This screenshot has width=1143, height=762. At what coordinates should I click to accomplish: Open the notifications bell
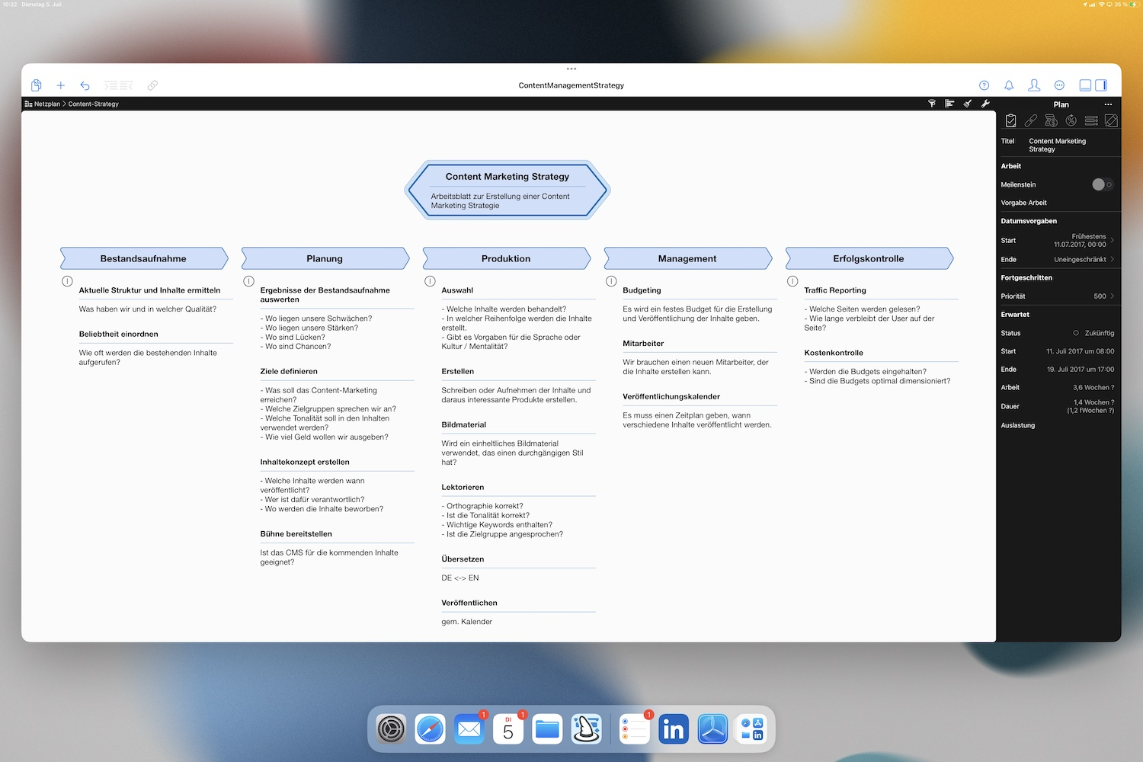pos(1008,85)
